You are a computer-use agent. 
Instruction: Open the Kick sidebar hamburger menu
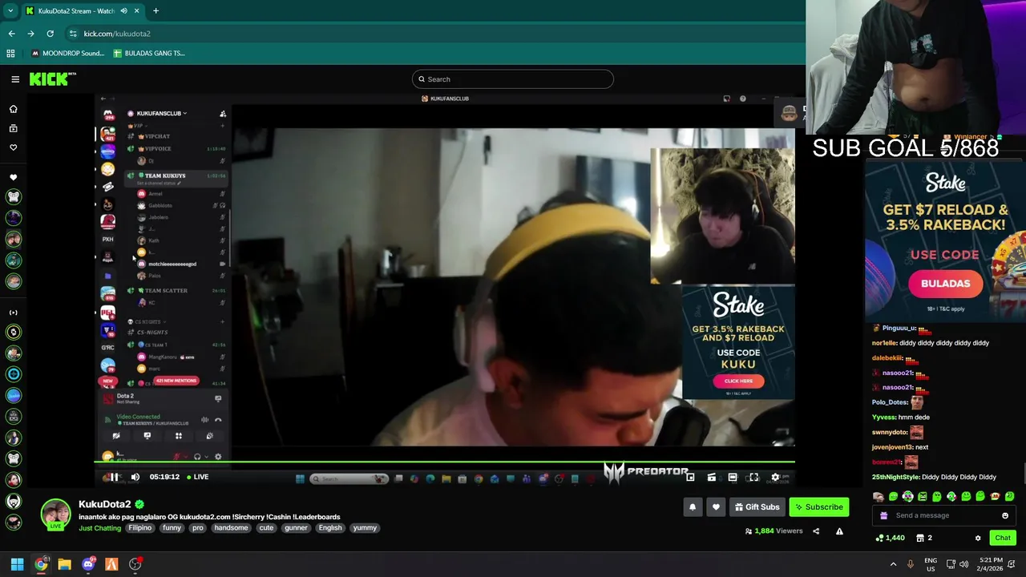(15, 79)
